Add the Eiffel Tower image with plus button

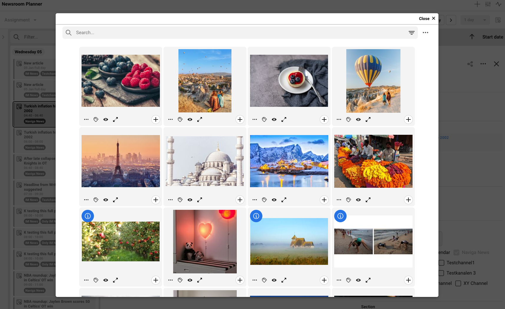[155, 200]
